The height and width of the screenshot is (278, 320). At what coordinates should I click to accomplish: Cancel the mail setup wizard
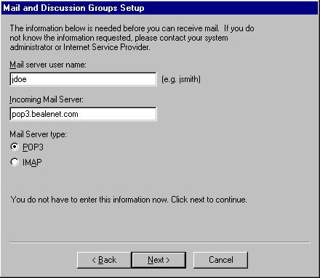220,260
